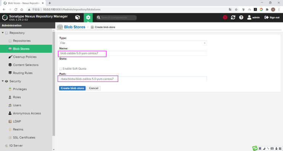
Task: Select Blob Stores in the sidebar
Action: [x=26, y=49]
